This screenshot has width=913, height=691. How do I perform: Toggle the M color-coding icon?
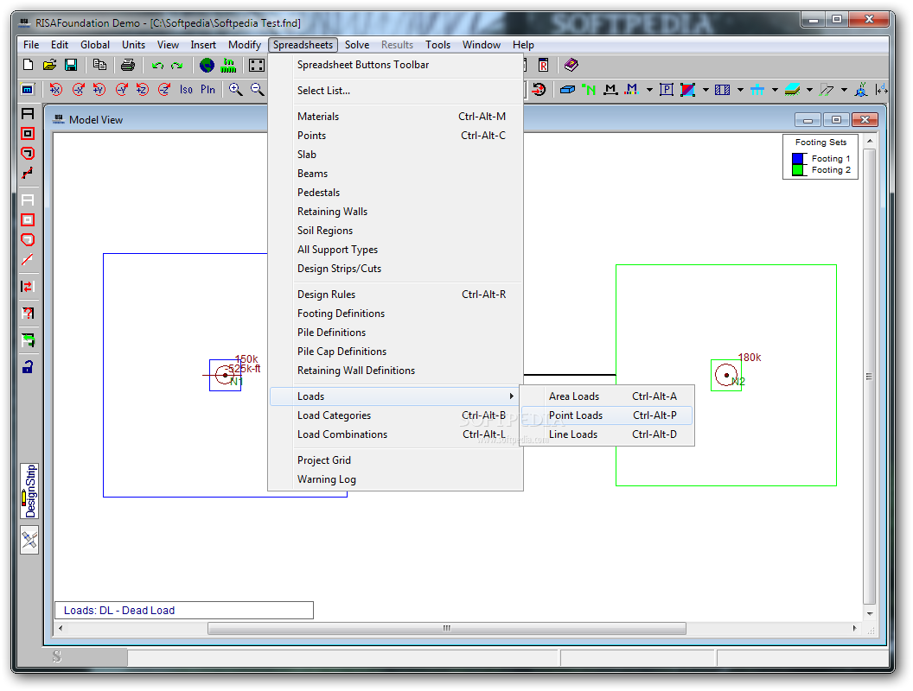click(631, 90)
